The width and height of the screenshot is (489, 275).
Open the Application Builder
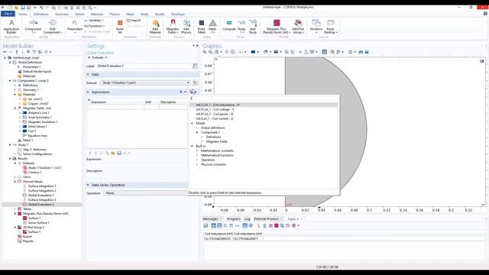(x=11, y=27)
